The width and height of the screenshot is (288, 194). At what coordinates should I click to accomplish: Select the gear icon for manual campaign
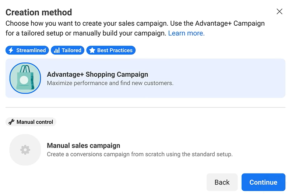click(x=25, y=150)
